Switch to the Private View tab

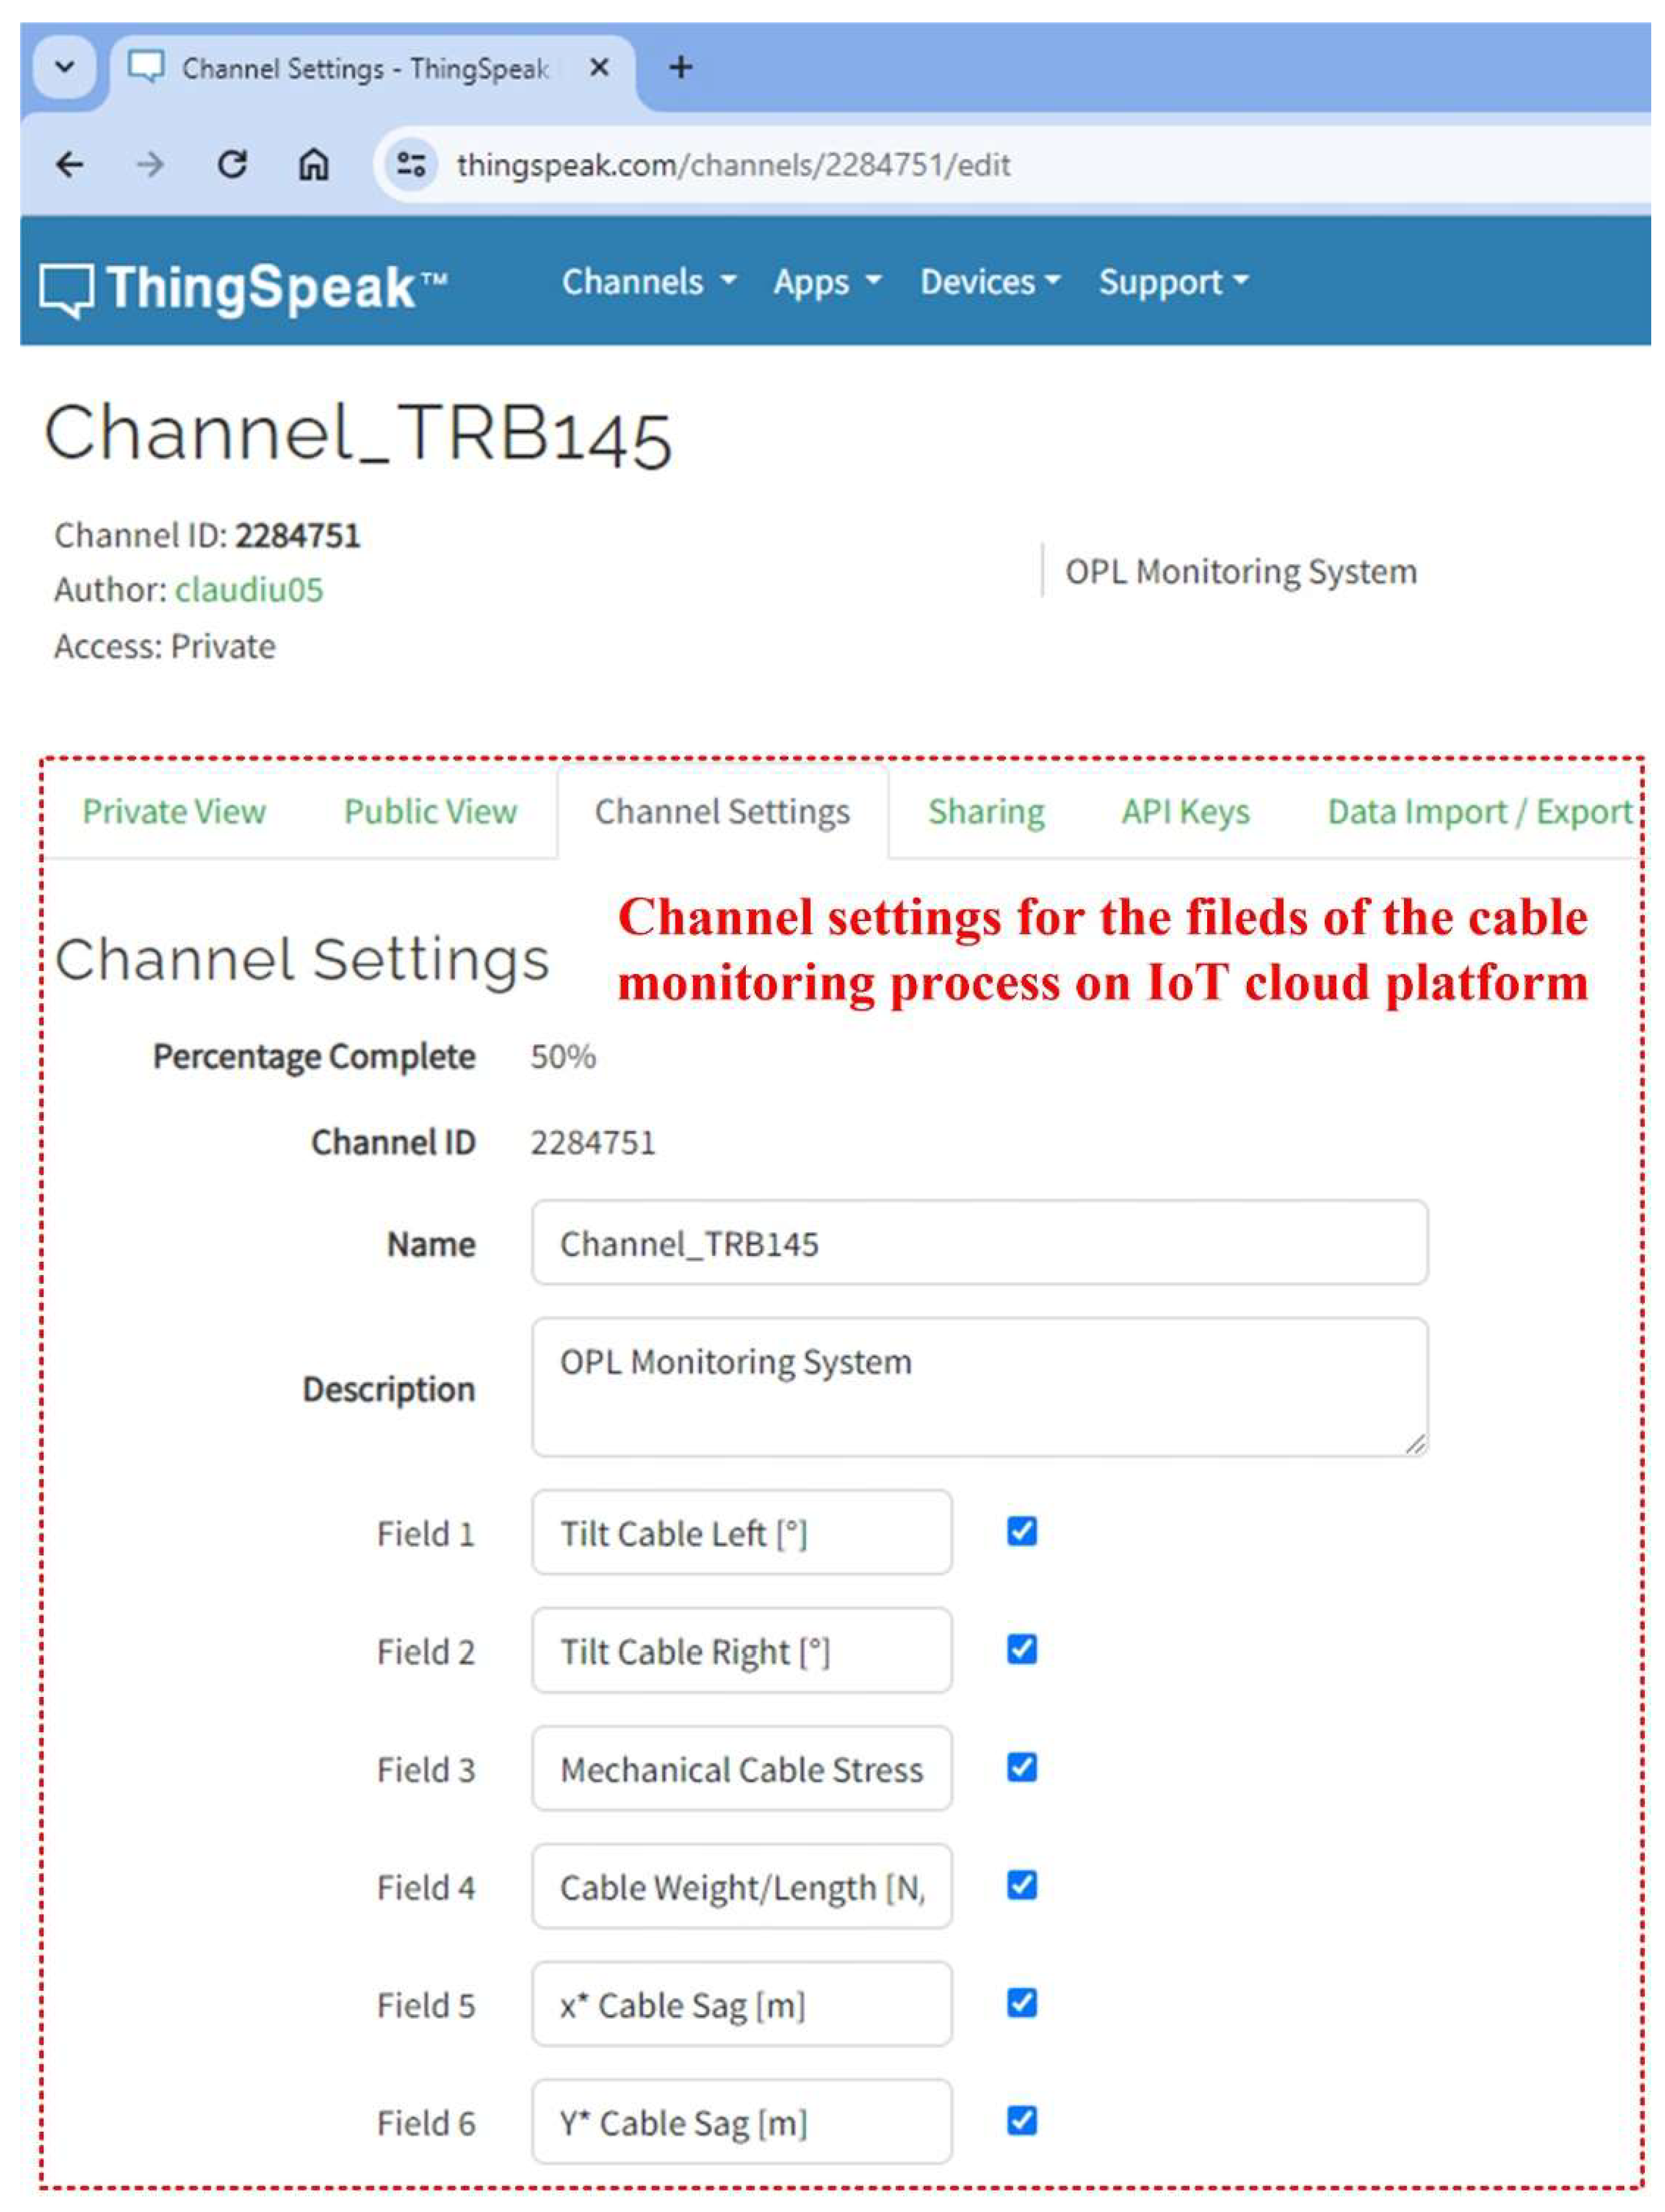pos(174,811)
